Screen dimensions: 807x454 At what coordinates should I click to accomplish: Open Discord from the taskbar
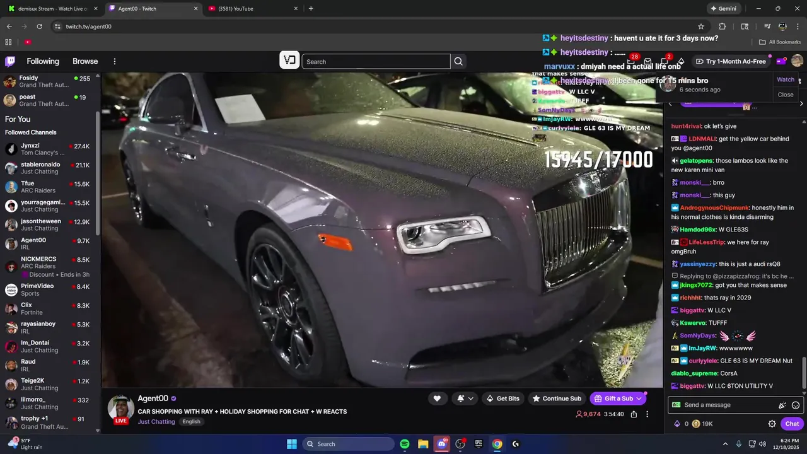pyautogui.click(x=442, y=444)
